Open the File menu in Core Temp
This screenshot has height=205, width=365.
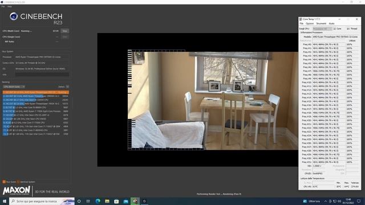302,23
